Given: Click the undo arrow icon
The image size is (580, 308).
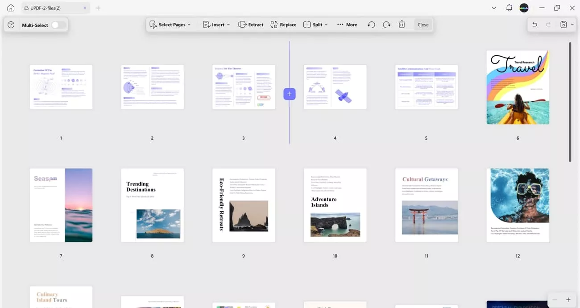Looking at the screenshot, I should coord(534,25).
